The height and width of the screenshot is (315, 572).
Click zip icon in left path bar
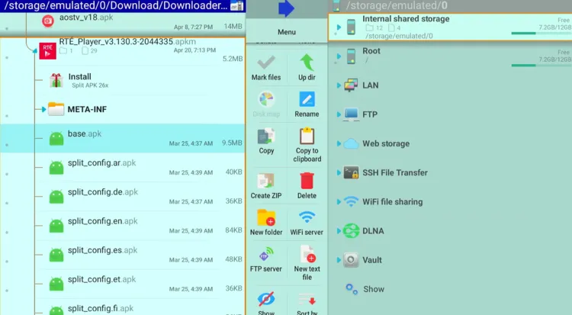click(237, 6)
